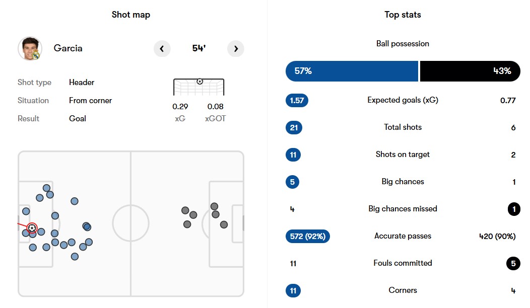Click the Big chances missed label
The height and width of the screenshot is (308, 530).
(403, 209)
